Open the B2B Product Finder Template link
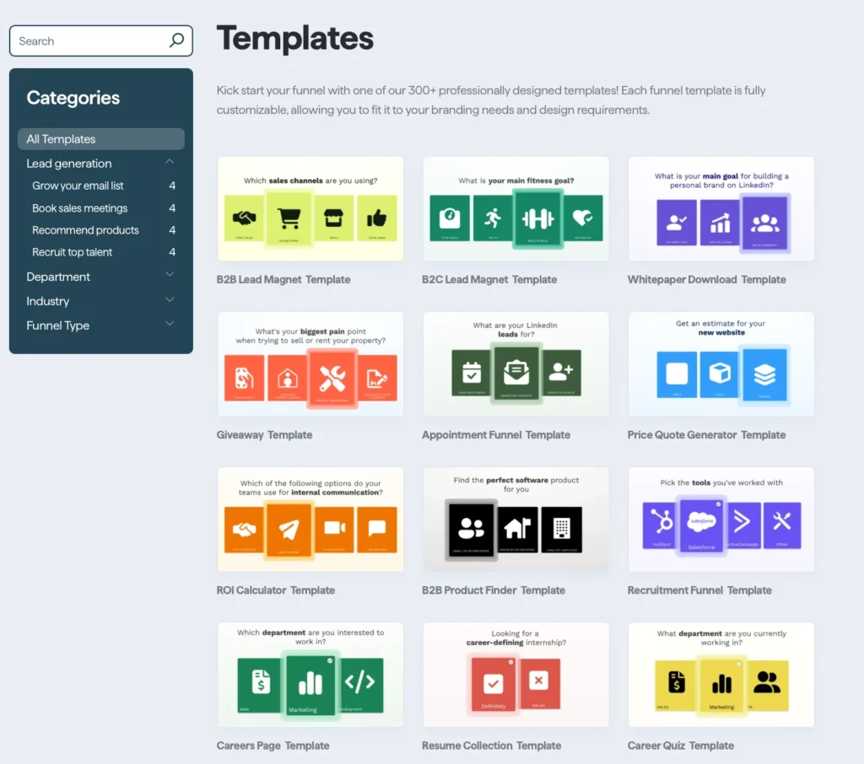The height and width of the screenshot is (764, 864). coord(493,590)
